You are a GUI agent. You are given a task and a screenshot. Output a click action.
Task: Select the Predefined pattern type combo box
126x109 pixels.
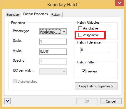click(x=53, y=32)
